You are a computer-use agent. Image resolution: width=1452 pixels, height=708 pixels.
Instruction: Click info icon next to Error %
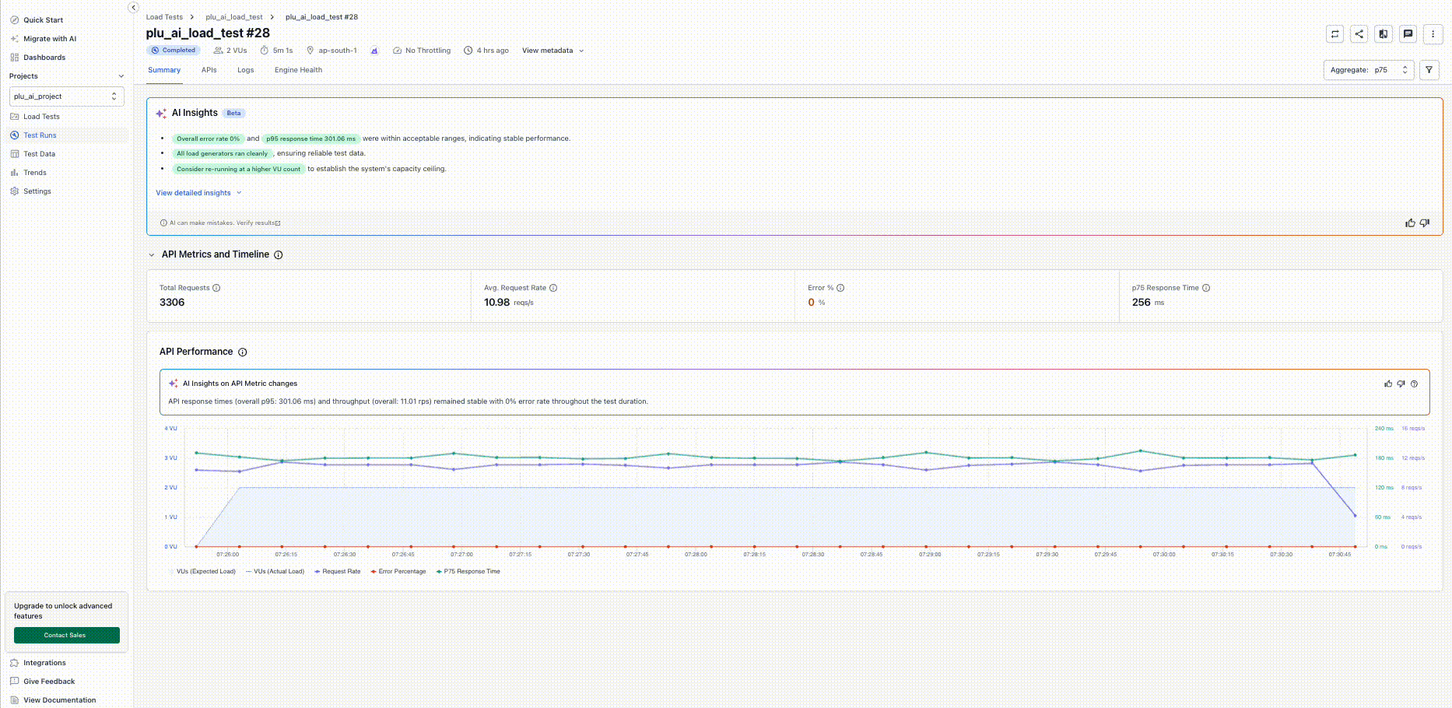[840, 288]
